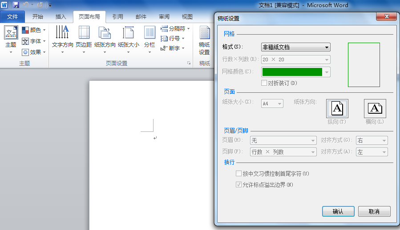The height and width of the screenshot is (230, 400).
Task: Click inside the blank document page
Action: pos(152,155)
